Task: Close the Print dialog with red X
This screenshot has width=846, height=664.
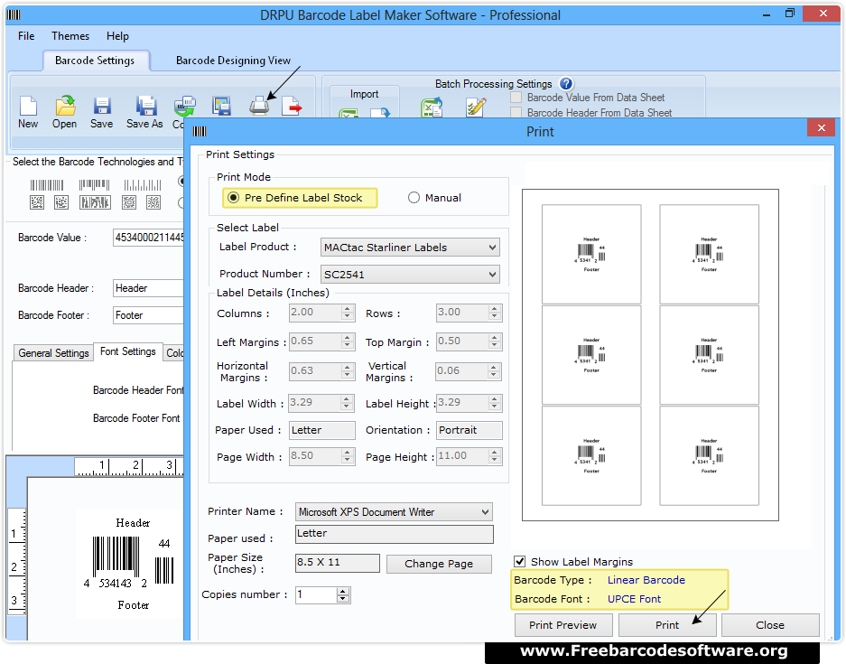Action: pyautogui.click(x=822, y=128)
